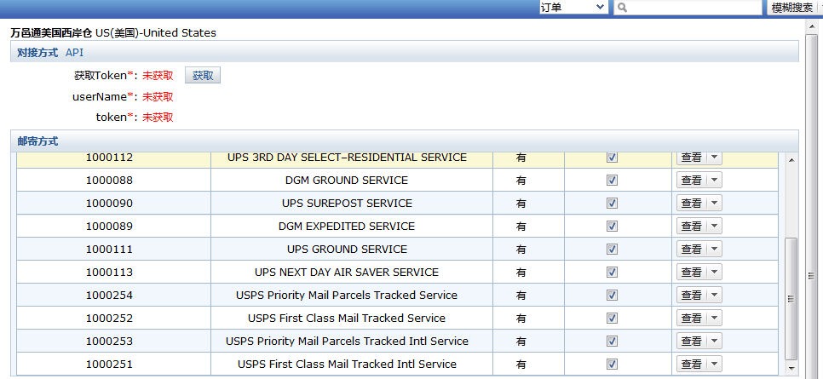
Task: Click 查看 for UPS 3RD DAY SELECT service
Action: [x=691, y=158]
